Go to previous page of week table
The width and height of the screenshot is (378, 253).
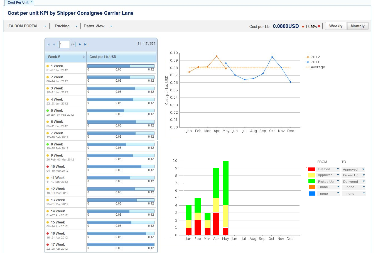pos(54,45)
